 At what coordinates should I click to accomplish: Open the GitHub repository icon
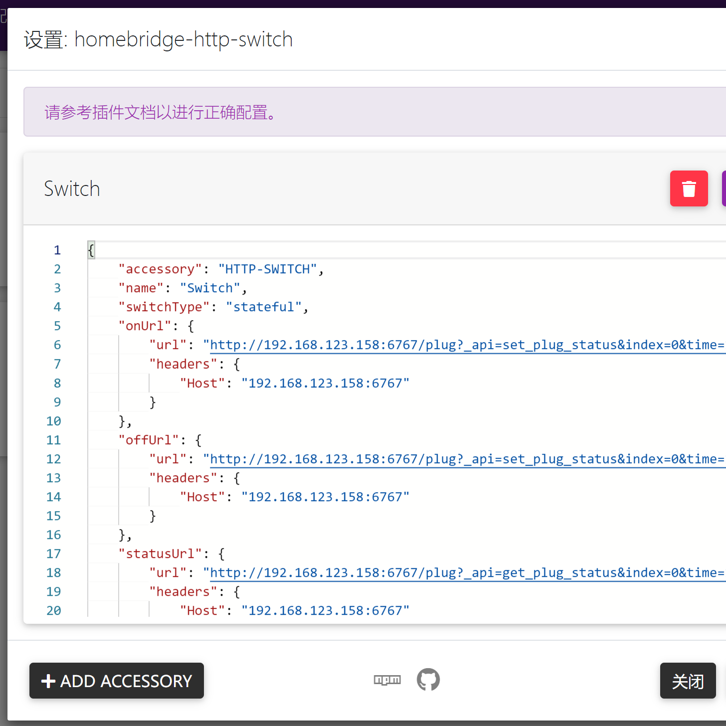click(x=428, y=680)
